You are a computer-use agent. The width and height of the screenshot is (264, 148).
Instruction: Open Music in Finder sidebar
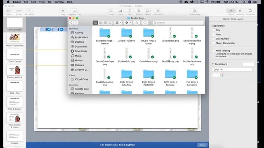78,56
